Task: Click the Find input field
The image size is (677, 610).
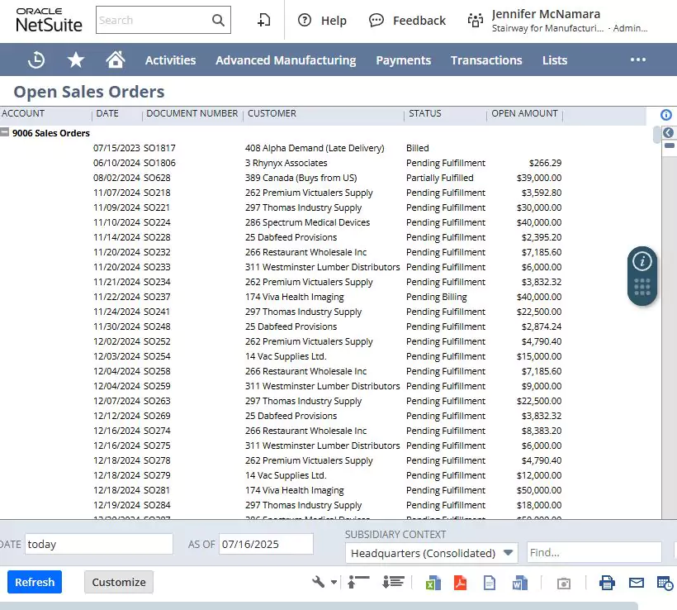Action: pos(594,552)
